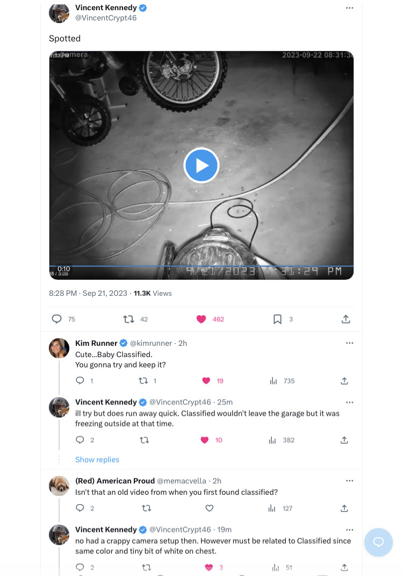Bookmark the main tweet

click(277, 319)
